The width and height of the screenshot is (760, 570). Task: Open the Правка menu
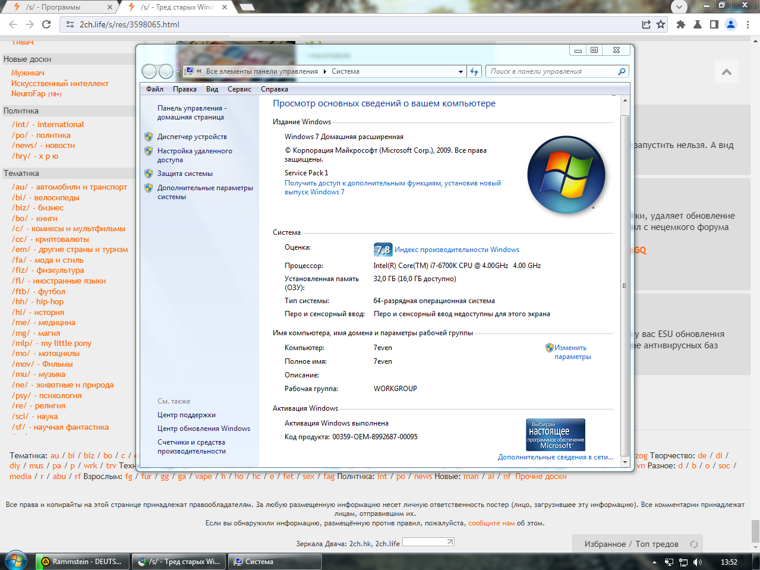point(185,89)
